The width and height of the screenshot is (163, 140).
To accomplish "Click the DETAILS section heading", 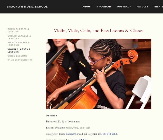I will 52,115.
